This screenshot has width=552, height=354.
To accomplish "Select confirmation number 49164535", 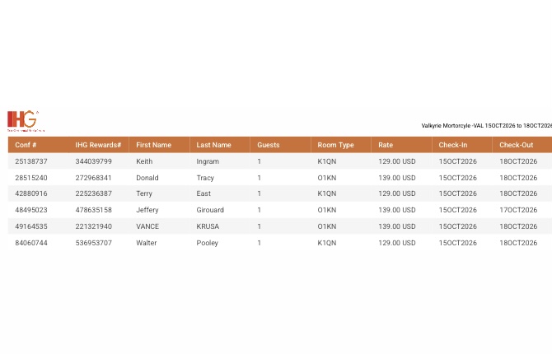I will (x=31, y=226).
